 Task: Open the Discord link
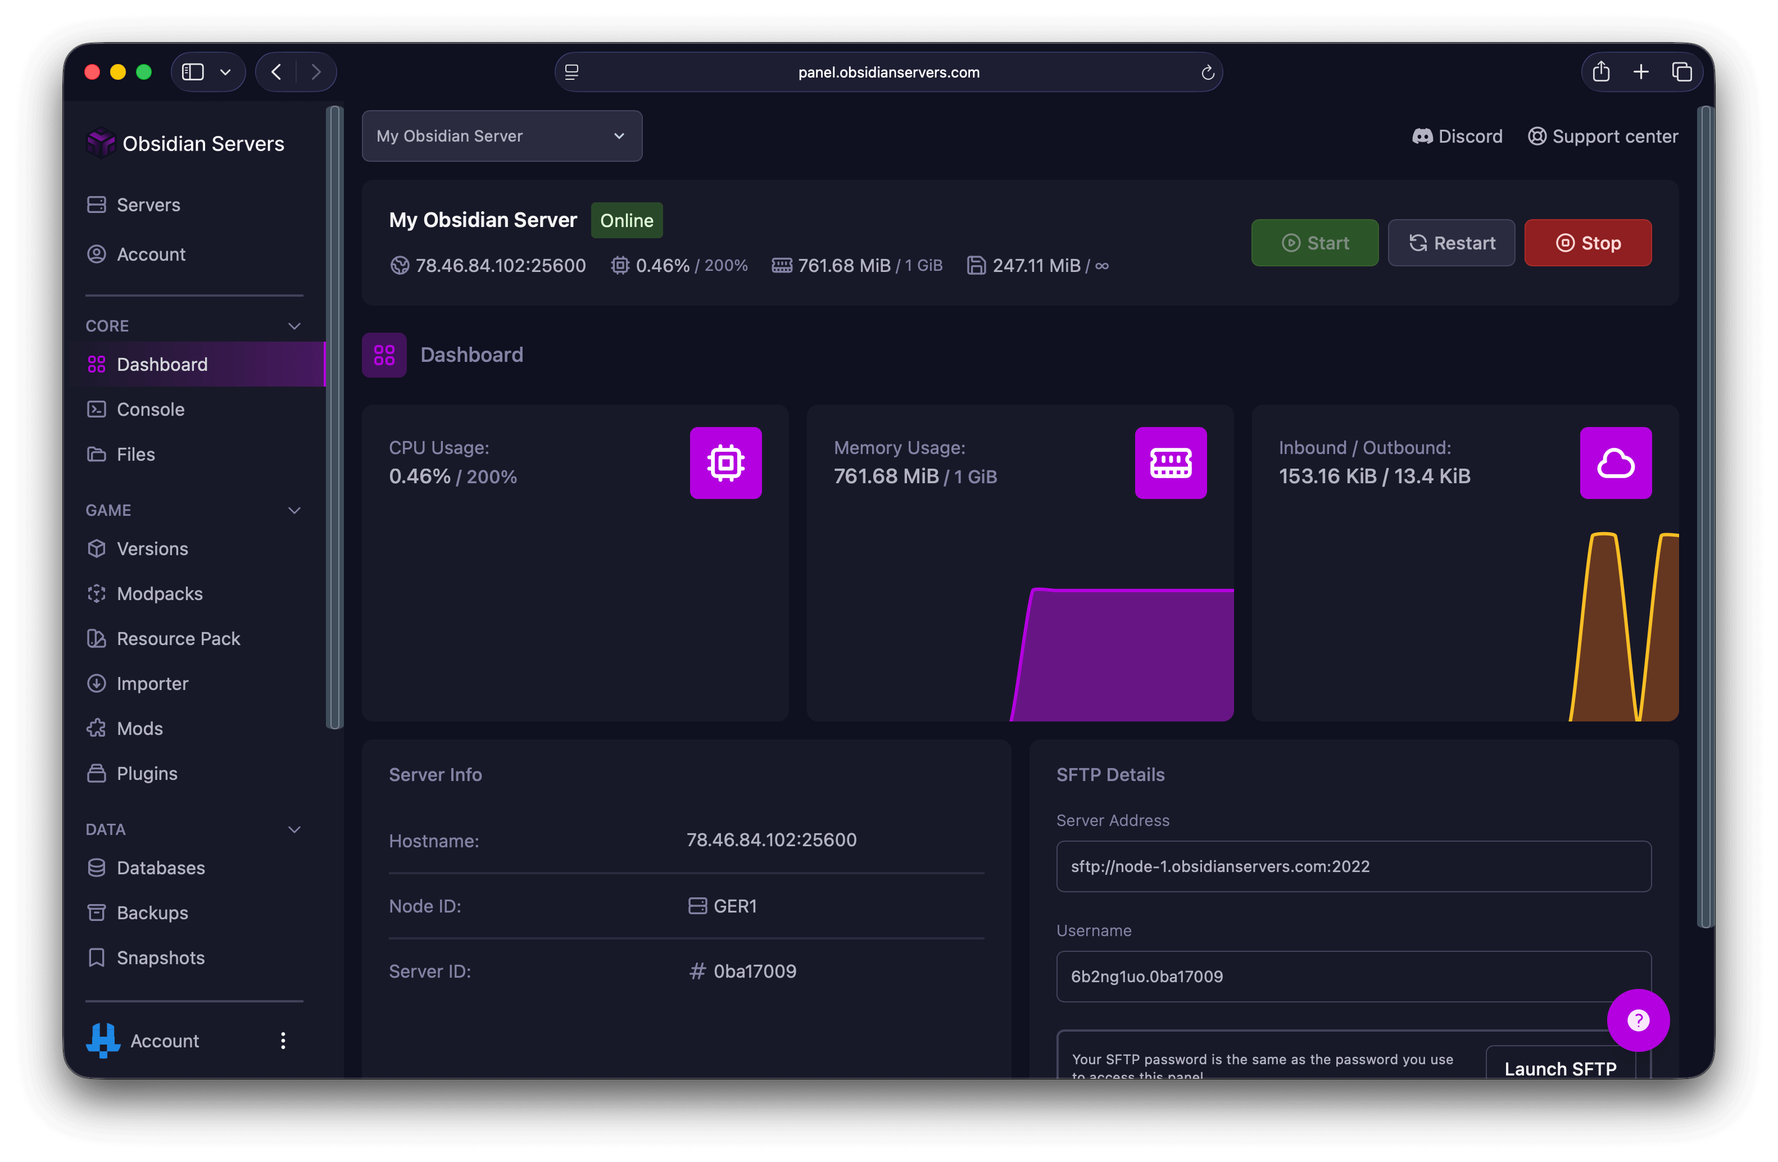[1457, 136]
